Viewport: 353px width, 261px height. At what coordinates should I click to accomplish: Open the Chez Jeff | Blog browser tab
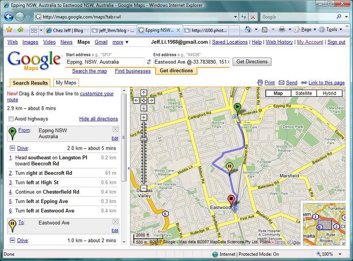click(x=64, y=31)
